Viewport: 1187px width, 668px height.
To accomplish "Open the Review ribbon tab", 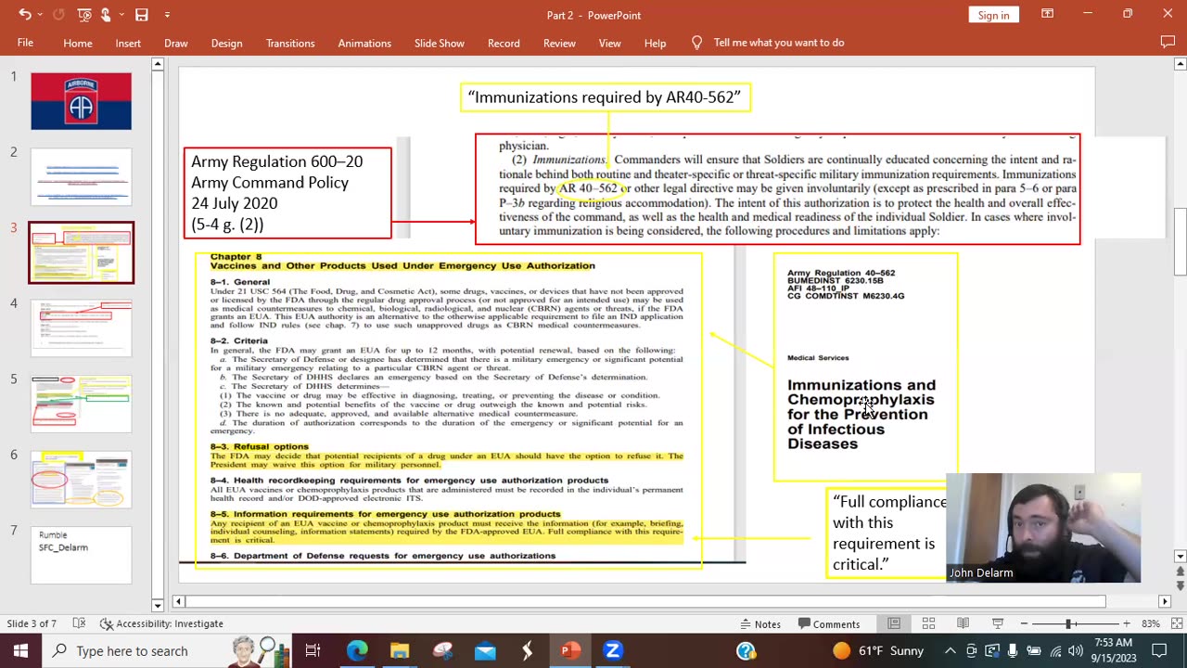I will (x=559, y=43).
